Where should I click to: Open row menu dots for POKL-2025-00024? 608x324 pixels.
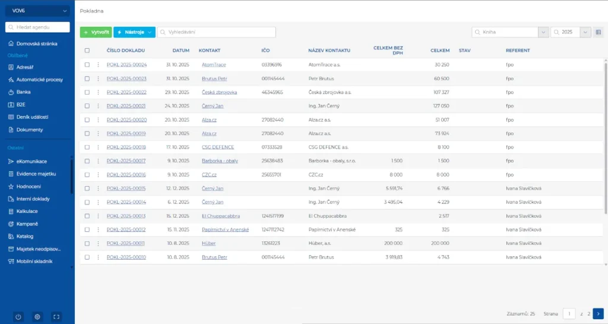click(x=98, y=65)
